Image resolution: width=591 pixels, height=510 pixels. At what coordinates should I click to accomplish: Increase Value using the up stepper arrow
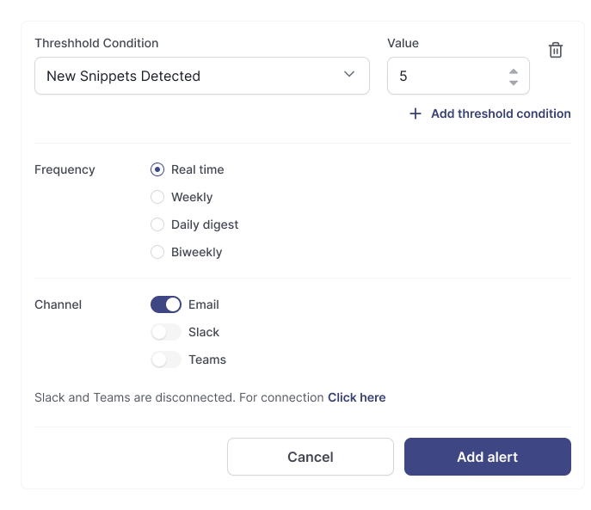tap(514, 71)
